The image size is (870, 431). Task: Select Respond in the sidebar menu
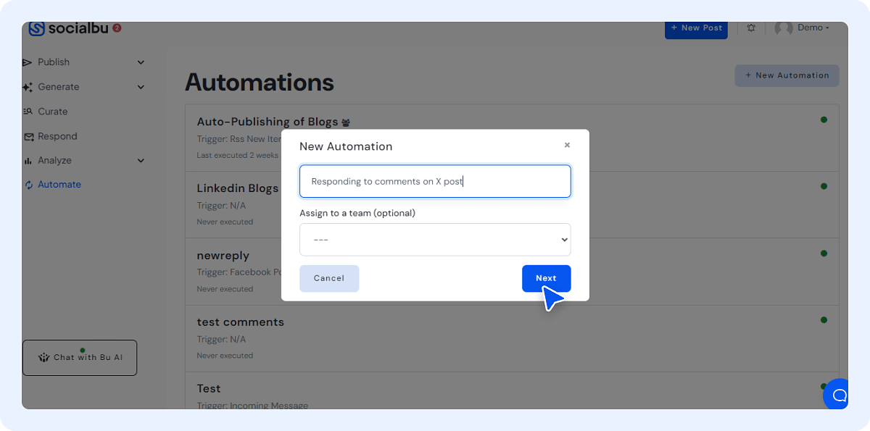point(58,135)
